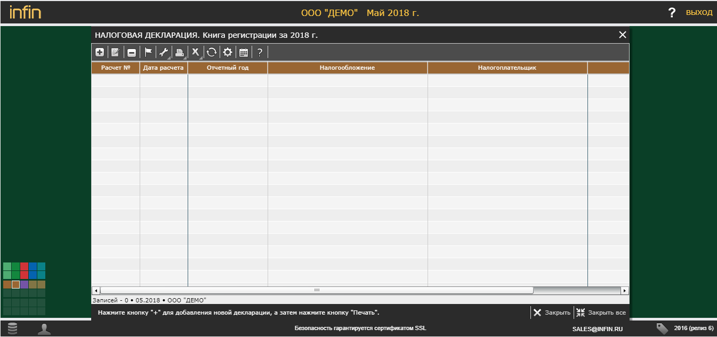Viewport: 717px width, 337px height.
Task: Click the flag toolbar icon
Action: click(x=149, y=52)
